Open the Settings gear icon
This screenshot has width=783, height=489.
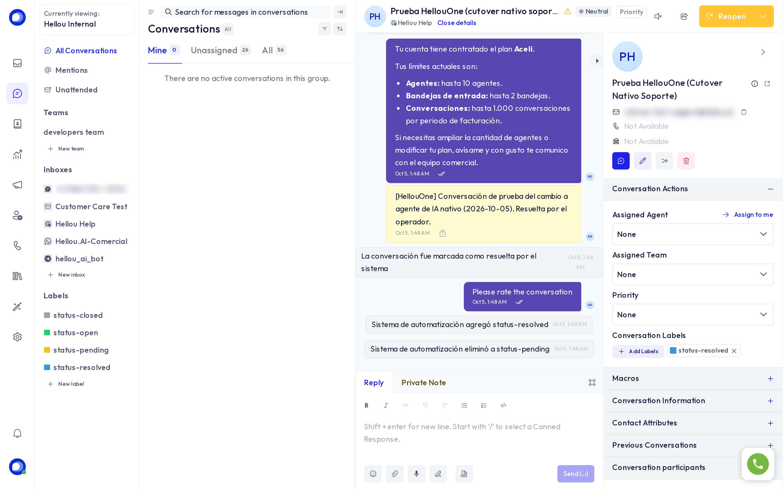coord(17,337)
